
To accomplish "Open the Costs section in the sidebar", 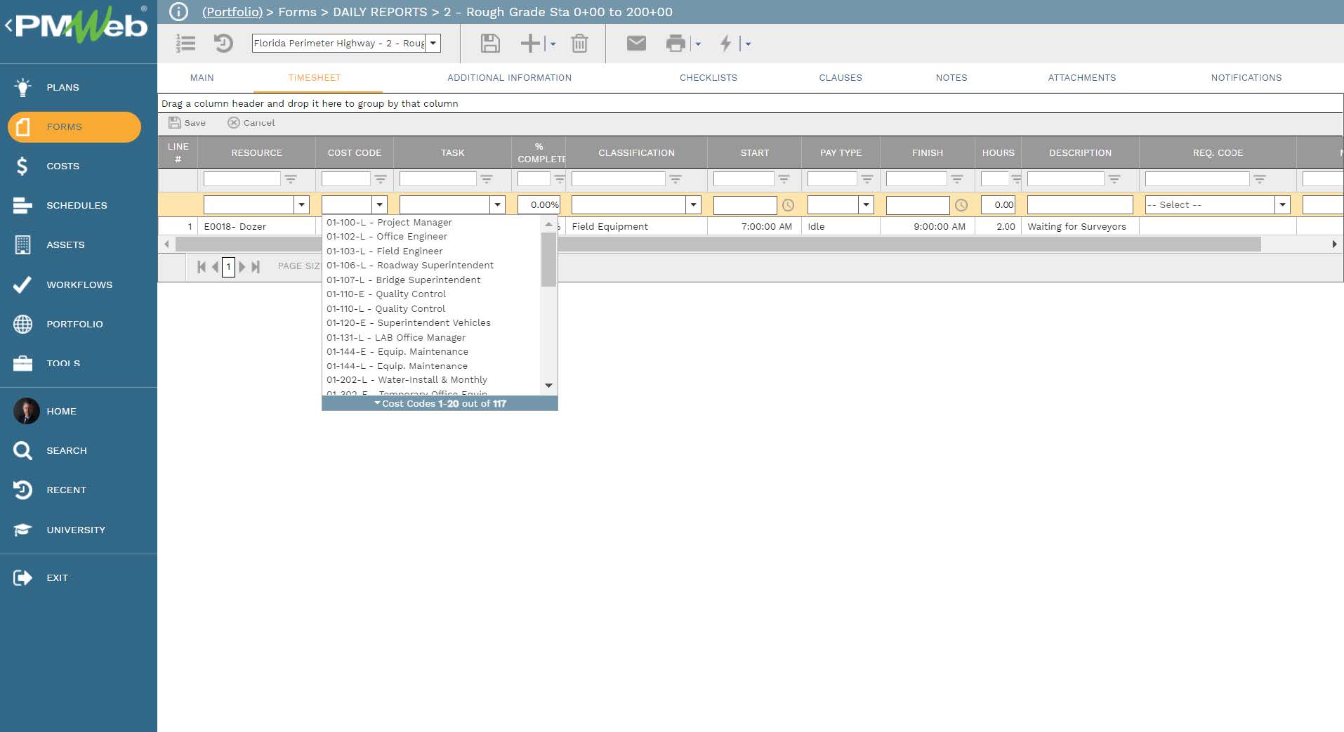I will click(62, 166).
